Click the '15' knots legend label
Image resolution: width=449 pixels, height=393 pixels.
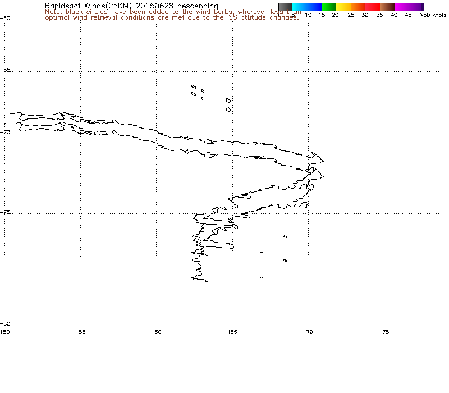click(x=322, y=15)
